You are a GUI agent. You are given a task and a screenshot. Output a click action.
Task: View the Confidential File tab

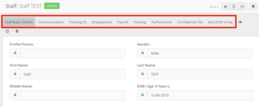tap(190, 22)
